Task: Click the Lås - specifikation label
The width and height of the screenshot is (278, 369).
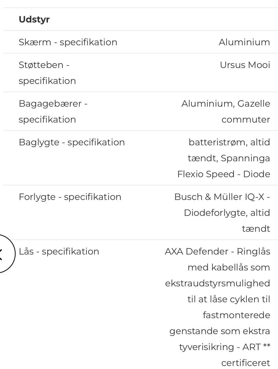Action: [59, 251]
